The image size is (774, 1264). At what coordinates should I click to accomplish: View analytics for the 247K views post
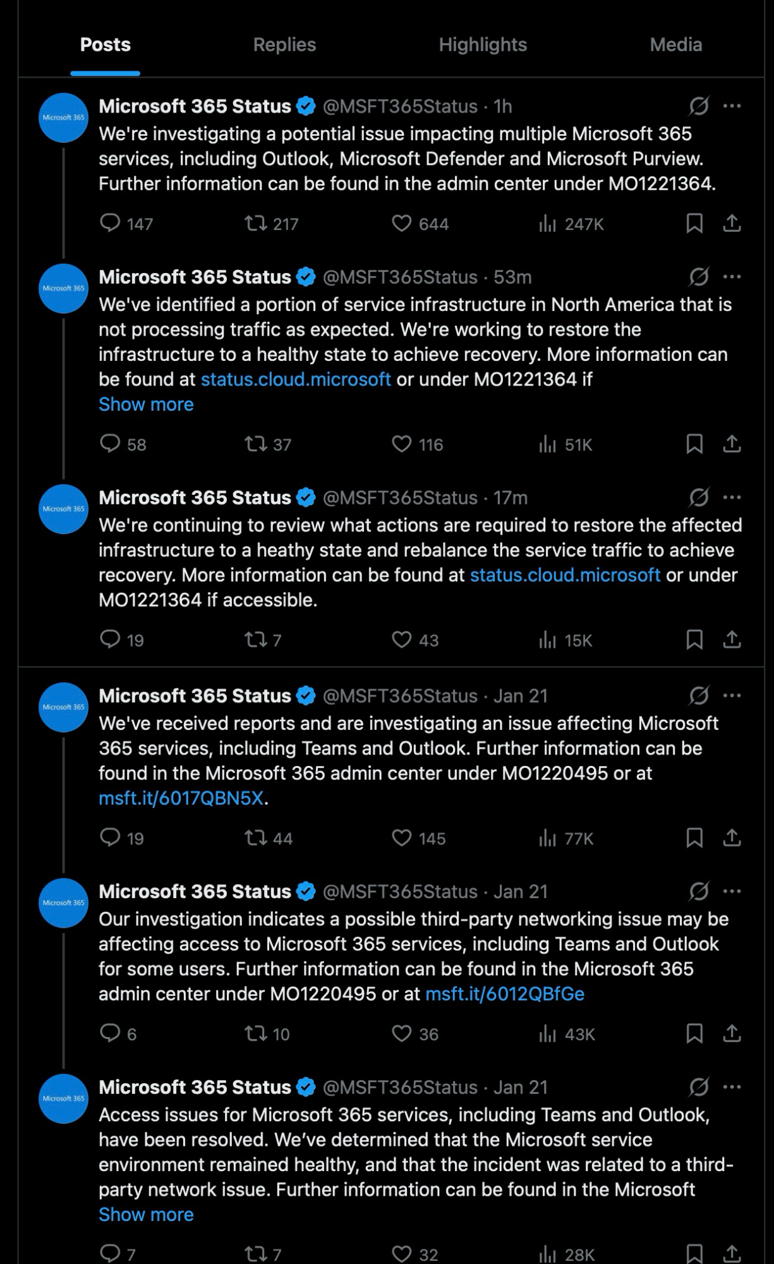547,223
